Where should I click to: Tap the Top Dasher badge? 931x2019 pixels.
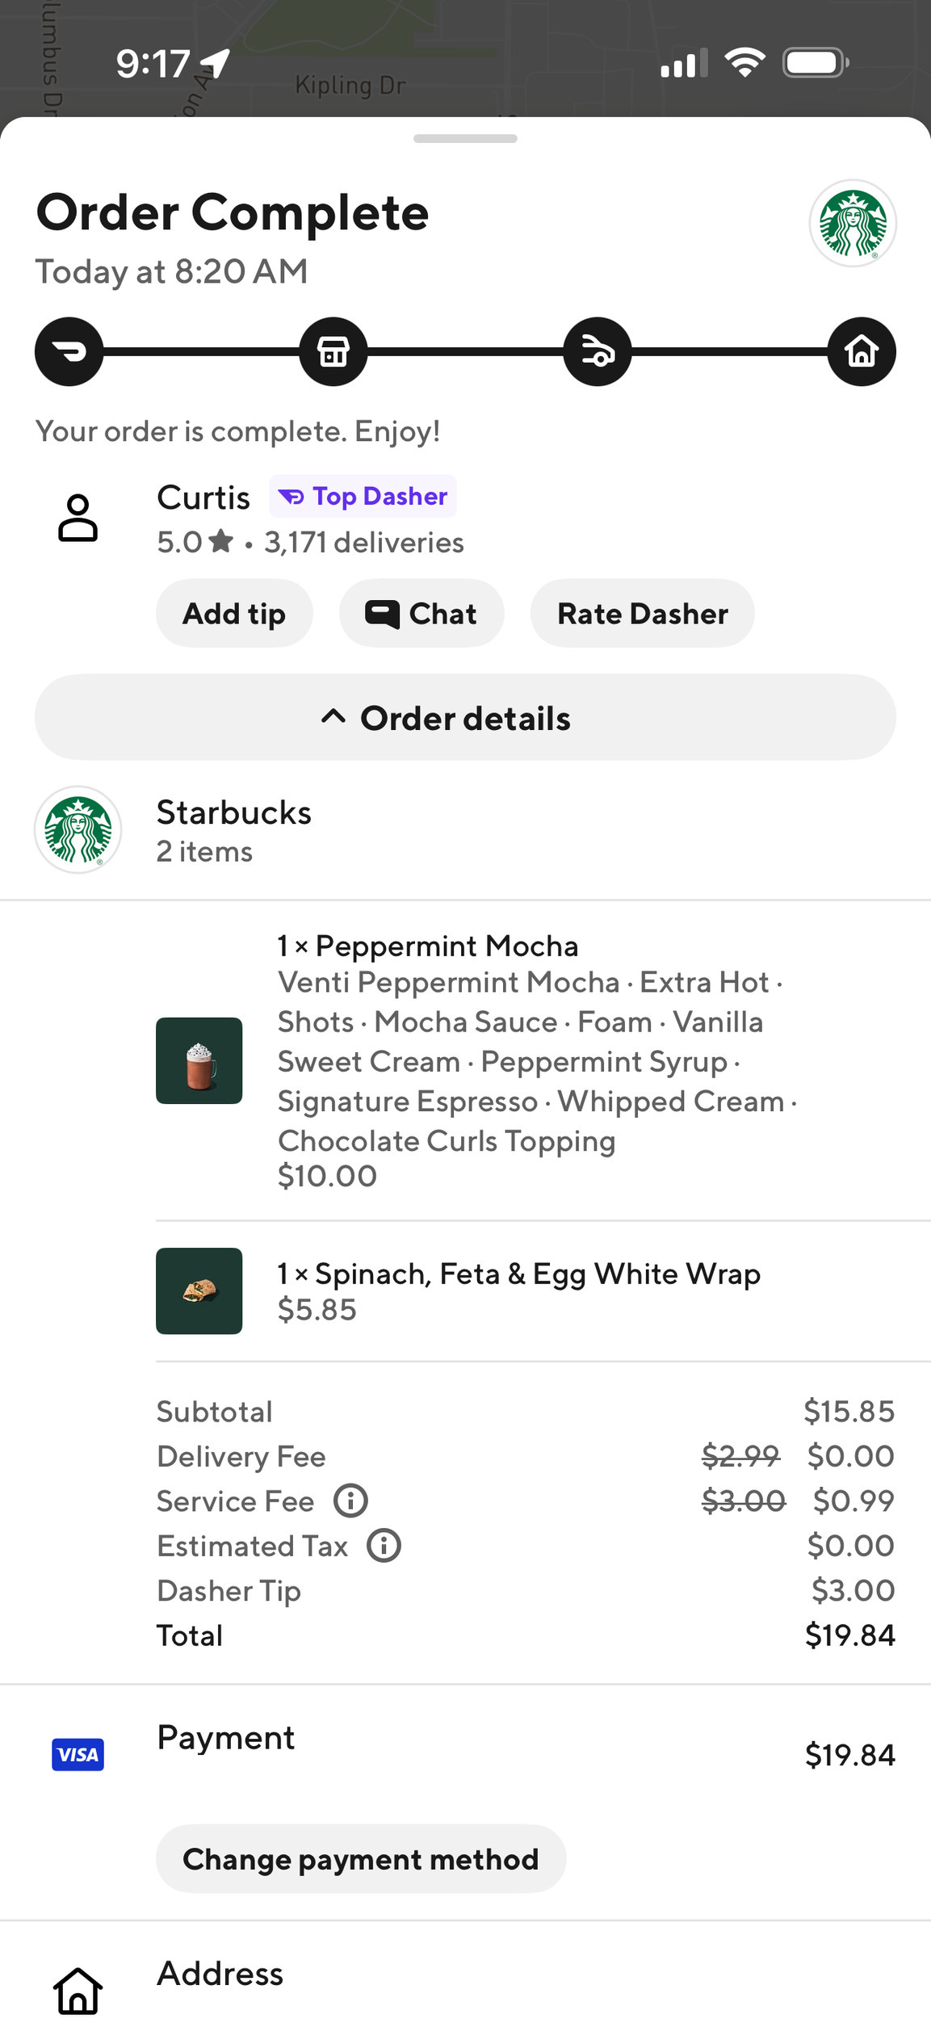coord(363,496)
